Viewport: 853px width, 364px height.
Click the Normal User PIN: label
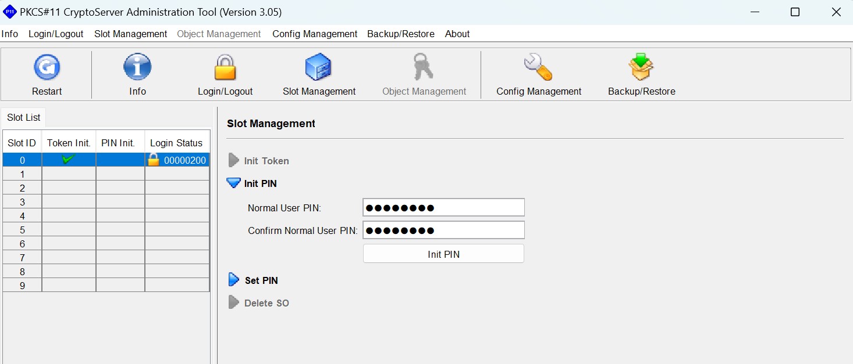(285, 208)
